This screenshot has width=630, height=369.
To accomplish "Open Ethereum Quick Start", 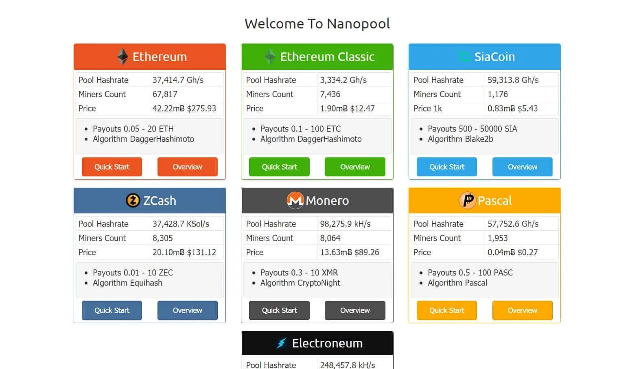I will (112, 167).
